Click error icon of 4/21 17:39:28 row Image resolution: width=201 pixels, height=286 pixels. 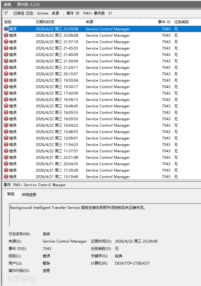click(6, 170)
